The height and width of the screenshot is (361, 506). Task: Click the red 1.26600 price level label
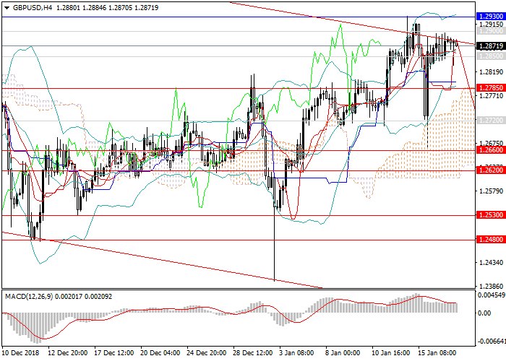[x=490, y=151]
